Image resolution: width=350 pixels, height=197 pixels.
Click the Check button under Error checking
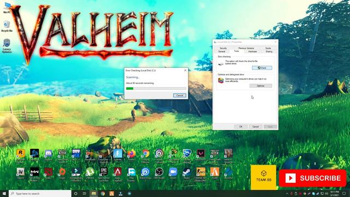(262, 68)
